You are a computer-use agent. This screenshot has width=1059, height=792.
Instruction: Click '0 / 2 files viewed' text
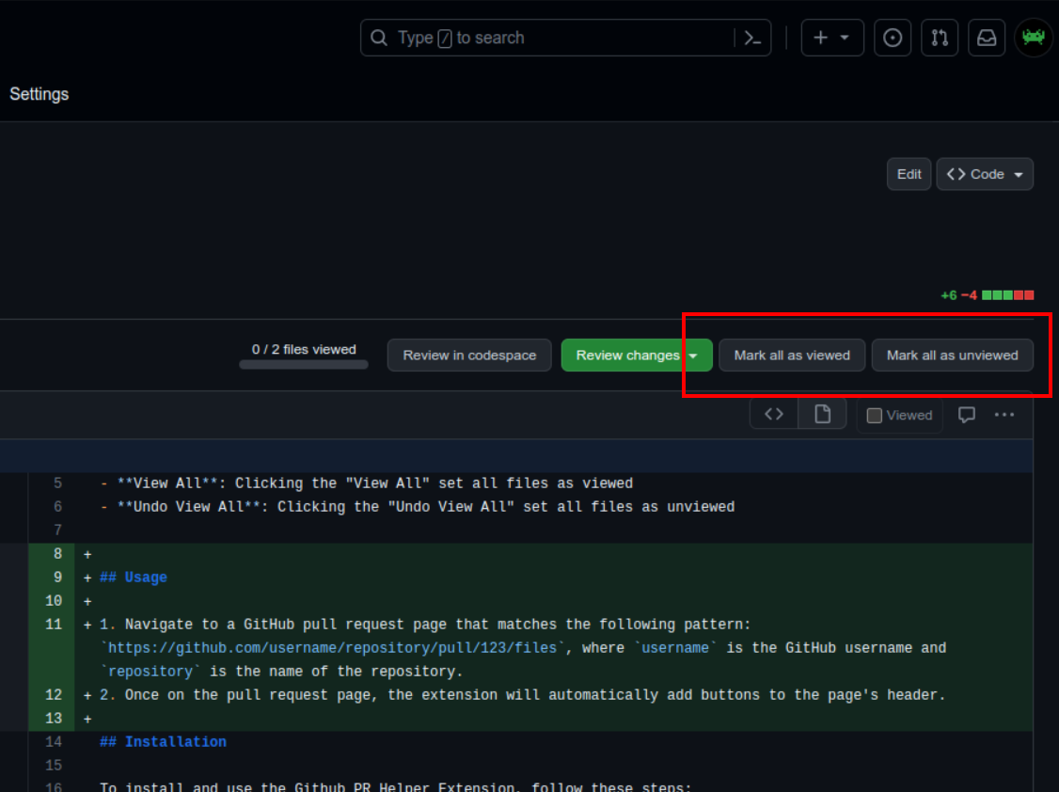pos(304,349)
